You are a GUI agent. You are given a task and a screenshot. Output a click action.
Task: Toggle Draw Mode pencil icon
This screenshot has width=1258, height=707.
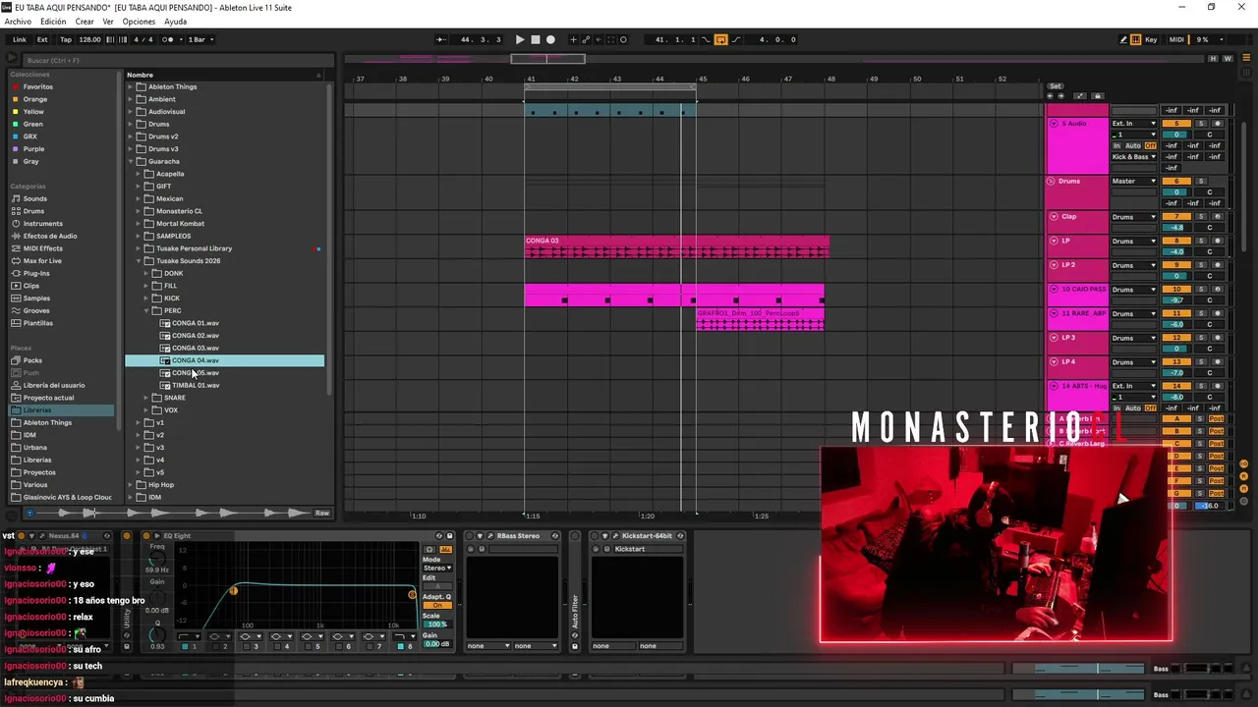[1123, 39]
